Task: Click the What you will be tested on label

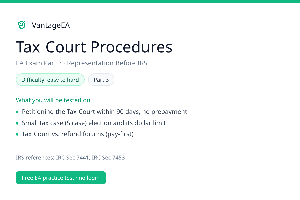Action: tap(53, 100)
